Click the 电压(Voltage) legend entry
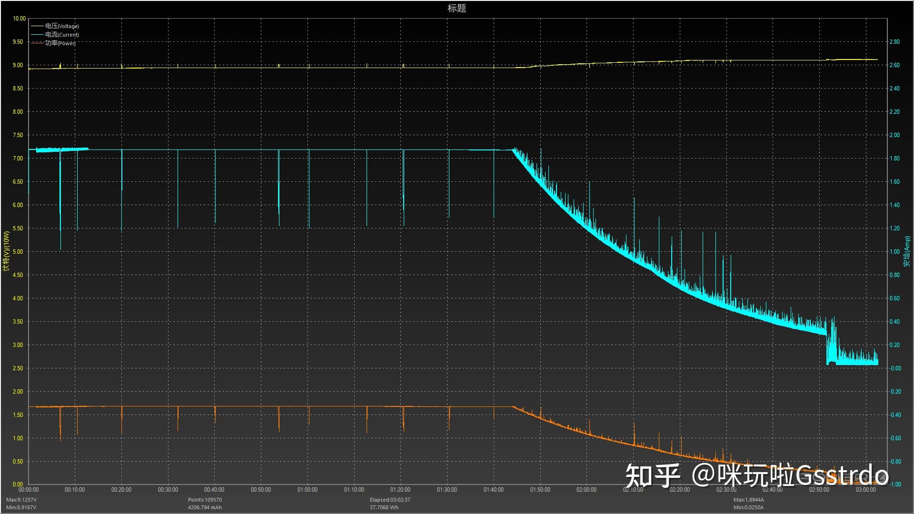This screenshot has width=914, height=514. point(62,26)
